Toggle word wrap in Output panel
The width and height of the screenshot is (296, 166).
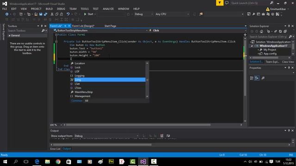point(168,136)
